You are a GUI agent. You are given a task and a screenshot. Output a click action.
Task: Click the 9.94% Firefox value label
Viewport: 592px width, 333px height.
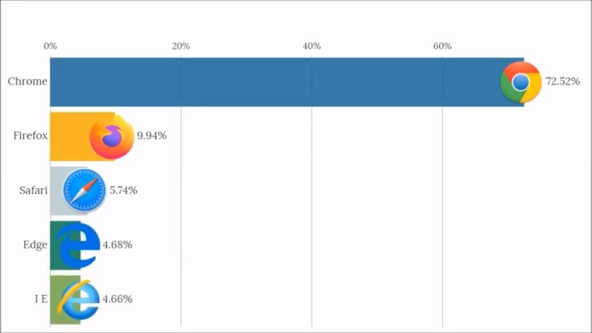click(152, 136)
